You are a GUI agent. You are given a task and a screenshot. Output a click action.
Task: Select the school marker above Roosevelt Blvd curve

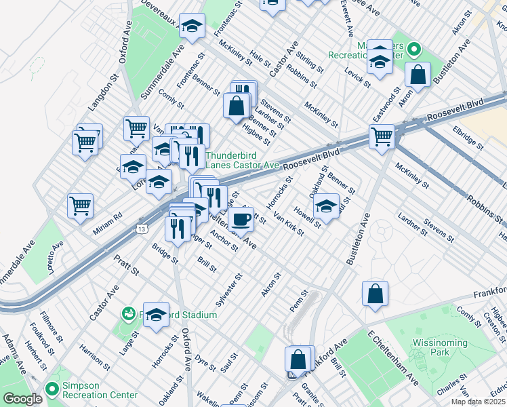[159, 182]
